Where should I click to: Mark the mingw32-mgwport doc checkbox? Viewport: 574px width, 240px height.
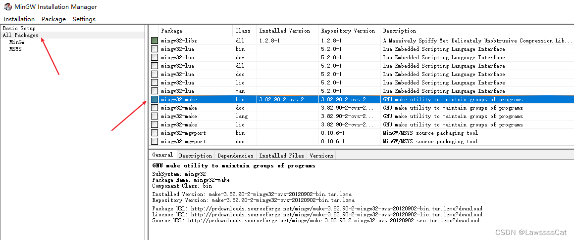coord(155,141)
